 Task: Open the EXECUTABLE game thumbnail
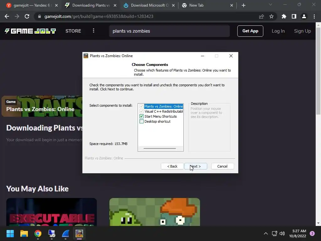tap(51, 212)
